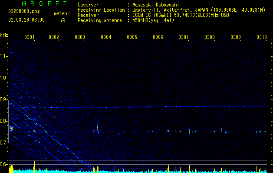Screen dimensions: 273x173
Task: Click the 0309 time marker
Action: (x=236, y=37)
